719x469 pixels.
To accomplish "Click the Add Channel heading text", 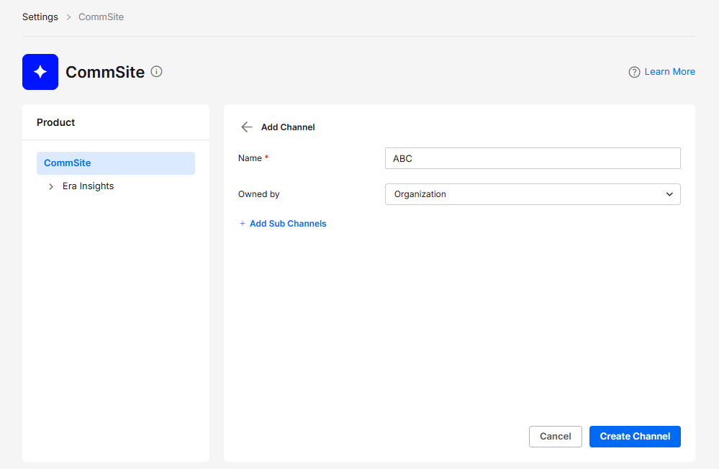I will (288, 127).
